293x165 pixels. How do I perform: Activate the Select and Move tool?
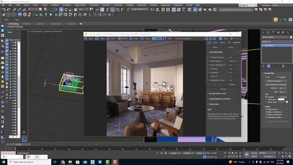click(x=61, y=10)
